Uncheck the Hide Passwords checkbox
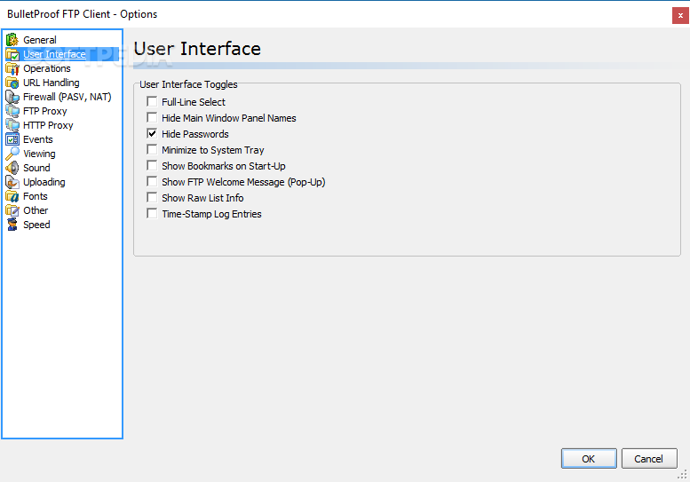The height and width of the screenshot is (482, 690). tap(152, 133)
